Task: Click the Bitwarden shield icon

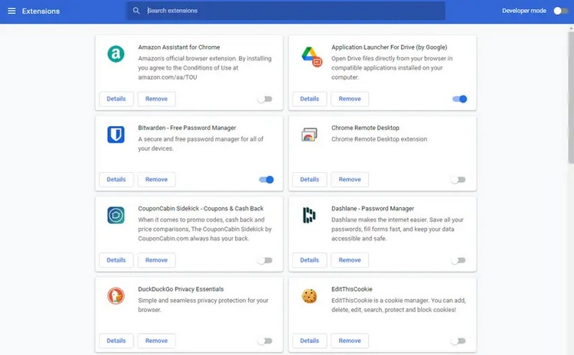Action: [116, 135]
